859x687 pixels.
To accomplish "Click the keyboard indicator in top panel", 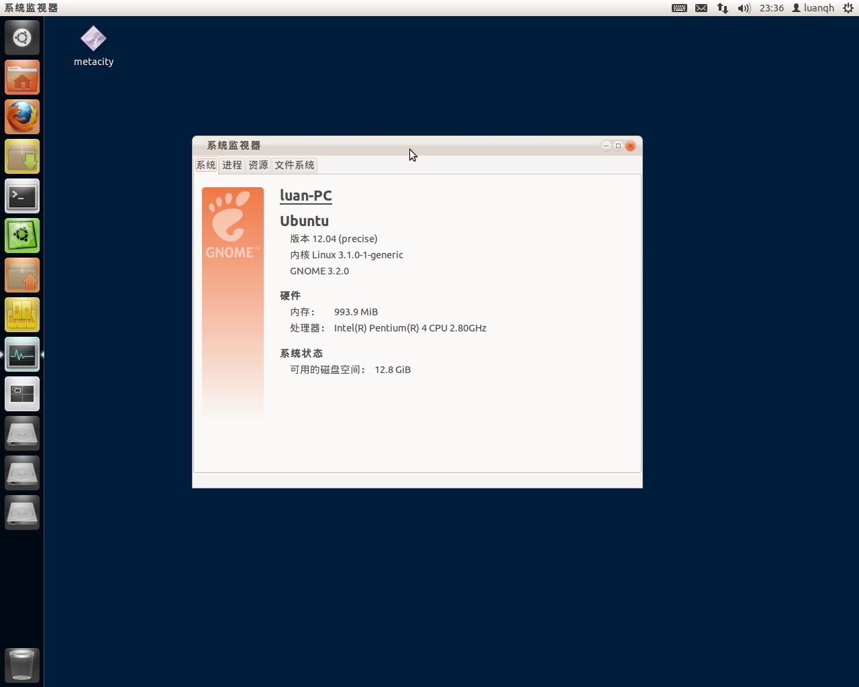I will (x=679, y=8).
